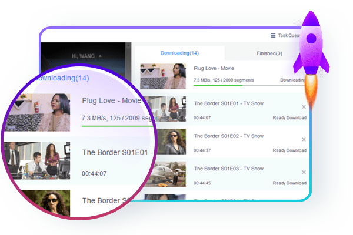The image size is (353, 235).
Task: Click Ready Download for The Border S01E03
Action: 289,183
